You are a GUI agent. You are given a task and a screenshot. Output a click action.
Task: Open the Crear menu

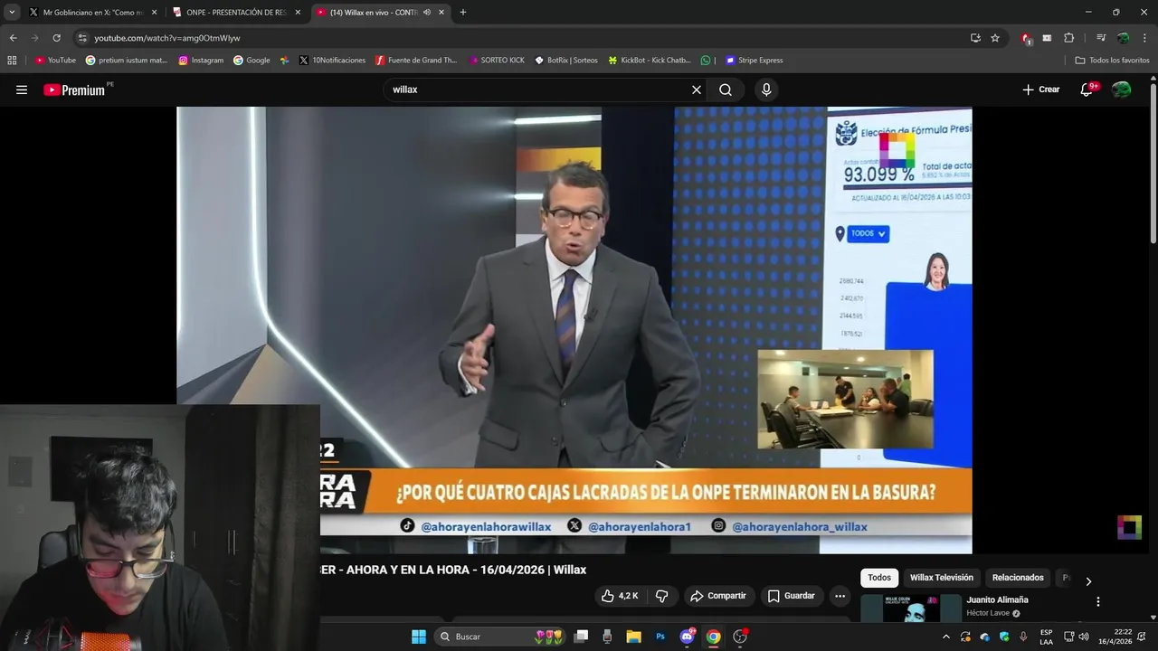[x=1041, y=90]
